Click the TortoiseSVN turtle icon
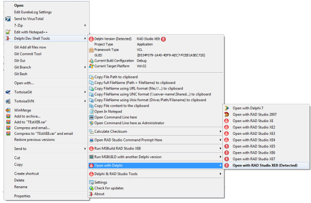 click(x=8, y=101)
